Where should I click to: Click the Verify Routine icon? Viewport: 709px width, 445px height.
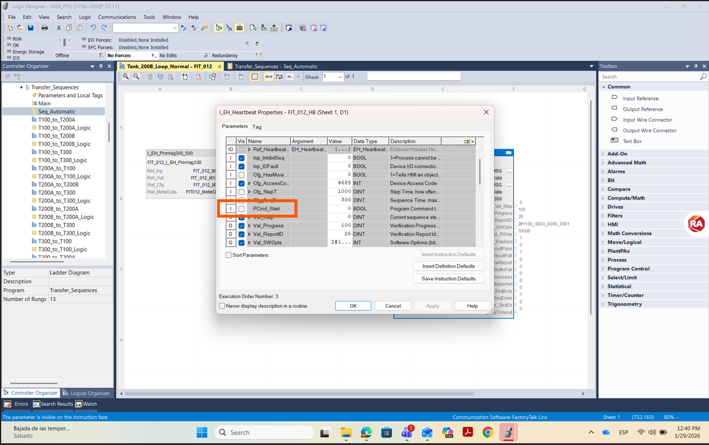(x=253, y=28)
